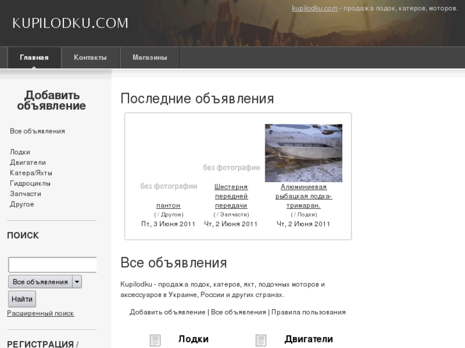Open the пантон listing link
The width and height of the screenshot is (465, 348).
point(168,206)
